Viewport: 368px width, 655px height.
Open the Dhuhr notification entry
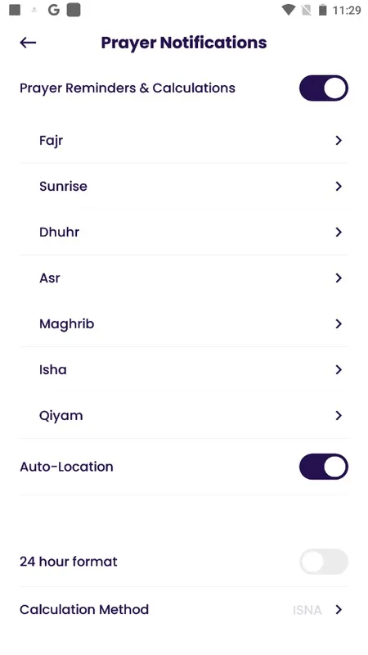[x=183, y=233]
